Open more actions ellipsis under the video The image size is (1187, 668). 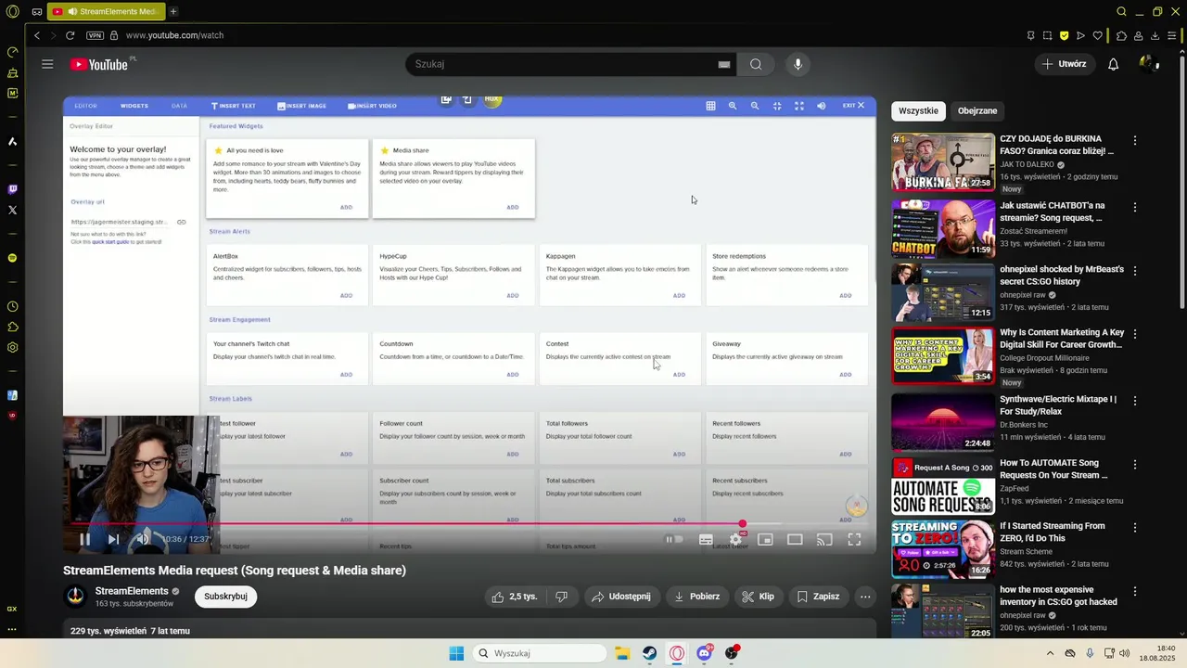865,597
